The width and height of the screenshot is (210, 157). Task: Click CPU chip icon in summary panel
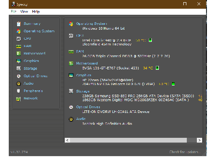pos(71,36)
